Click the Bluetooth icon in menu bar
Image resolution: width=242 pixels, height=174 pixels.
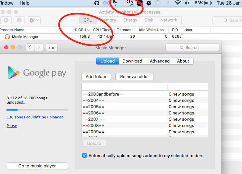tap(168, 3)
